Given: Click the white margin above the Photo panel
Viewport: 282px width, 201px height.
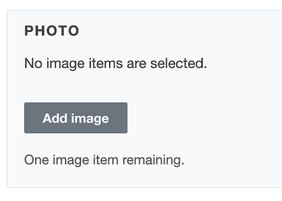Looking at the screenshot, I should (141, 5).
